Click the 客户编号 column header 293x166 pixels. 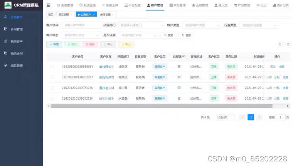77,56
